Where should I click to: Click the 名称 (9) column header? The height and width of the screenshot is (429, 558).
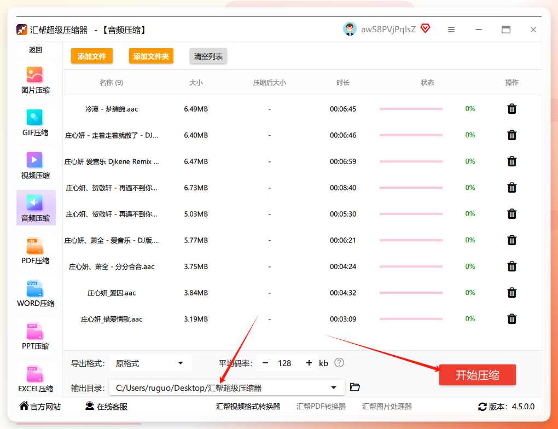(112, 83)
